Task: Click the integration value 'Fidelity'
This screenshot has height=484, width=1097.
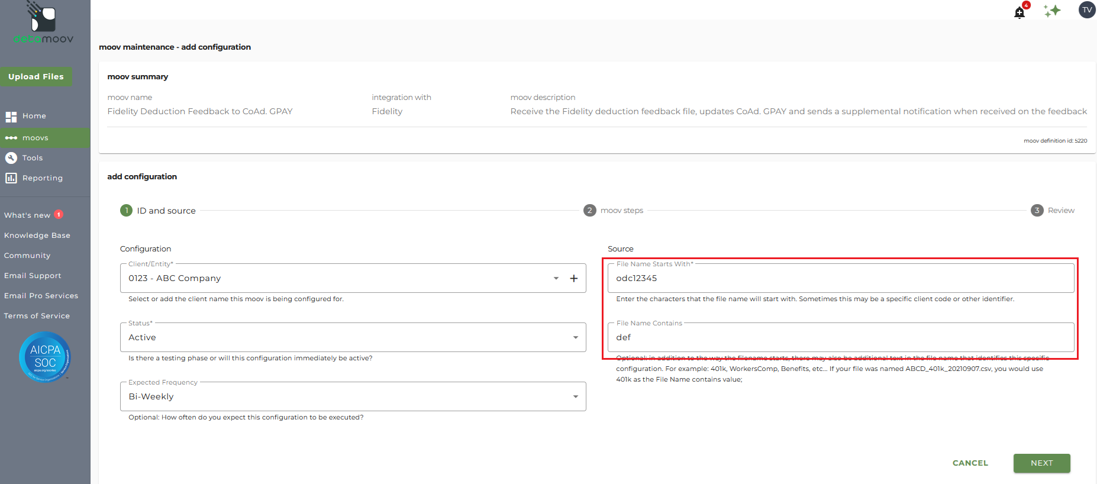Action: [x=387, y=111]
